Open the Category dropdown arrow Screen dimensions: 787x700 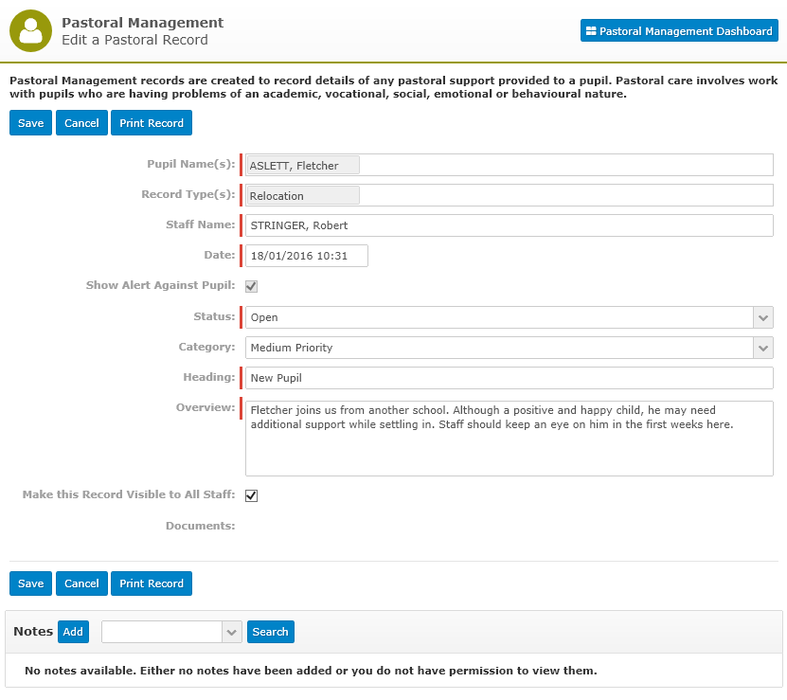click(x=763, y=348)
